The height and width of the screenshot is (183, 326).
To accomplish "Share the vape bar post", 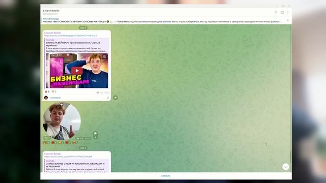I will point(116,98).
